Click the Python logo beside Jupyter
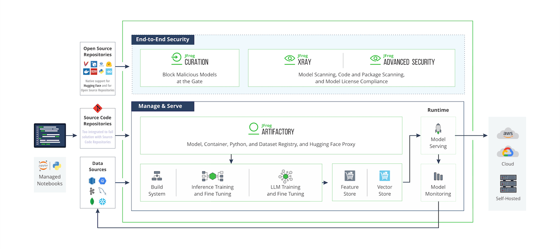This screenshot has width=560, height=249. click(57, 166)
